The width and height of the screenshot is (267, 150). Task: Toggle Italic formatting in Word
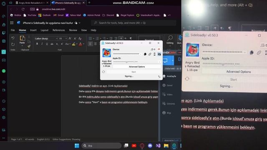42,44
